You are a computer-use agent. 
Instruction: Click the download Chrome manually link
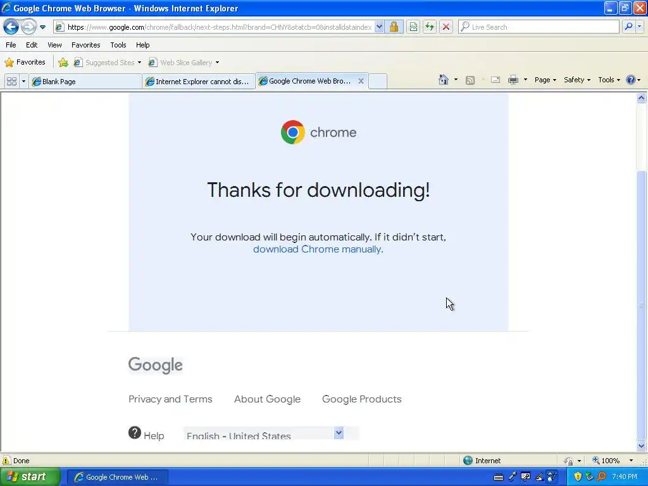point(317,249)
